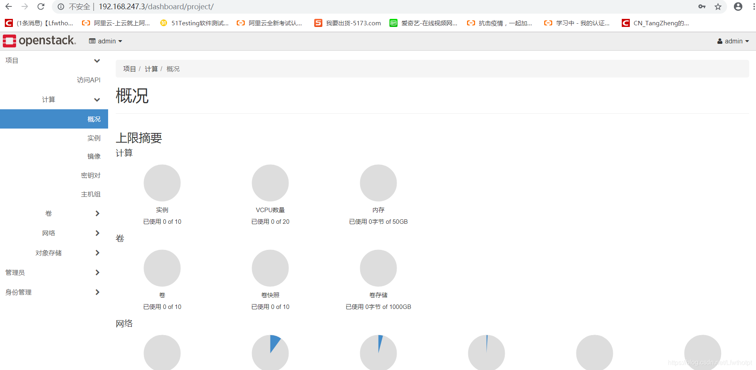The height and width of the screenshot is (370, 756).
Task: Click text 已使用 0字节 of 1000GB
Action: (378, 307)
